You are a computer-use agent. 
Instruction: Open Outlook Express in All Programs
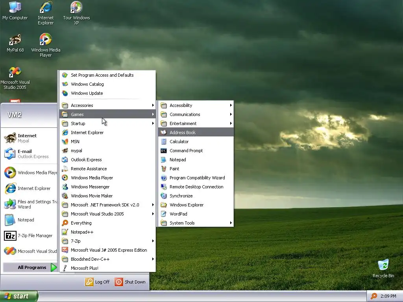[x=107, y=160]
